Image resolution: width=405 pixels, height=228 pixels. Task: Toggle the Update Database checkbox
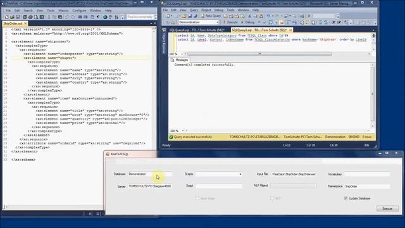coord(346,198)
